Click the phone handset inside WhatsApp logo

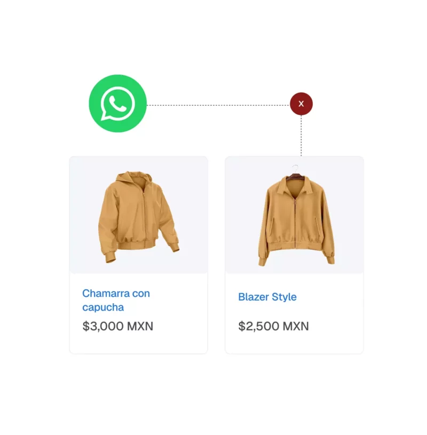pos(118,103)
